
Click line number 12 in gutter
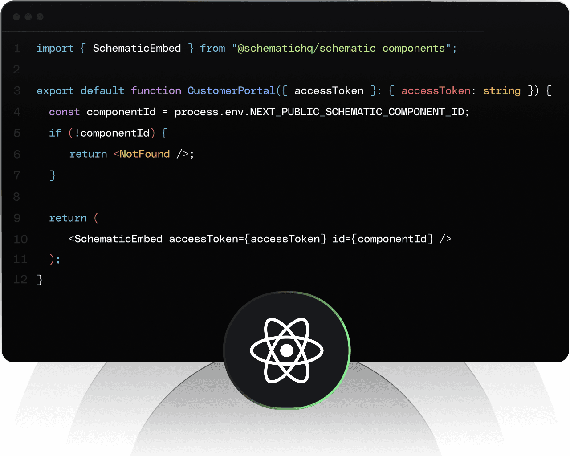[x=20, y=280]
